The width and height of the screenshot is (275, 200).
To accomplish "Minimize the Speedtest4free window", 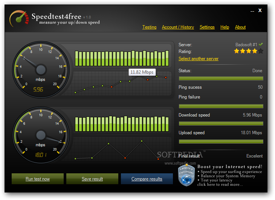I will click(x=252, y=11).
